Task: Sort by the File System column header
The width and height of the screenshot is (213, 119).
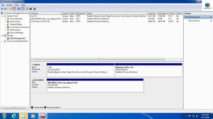Action: 81,13
